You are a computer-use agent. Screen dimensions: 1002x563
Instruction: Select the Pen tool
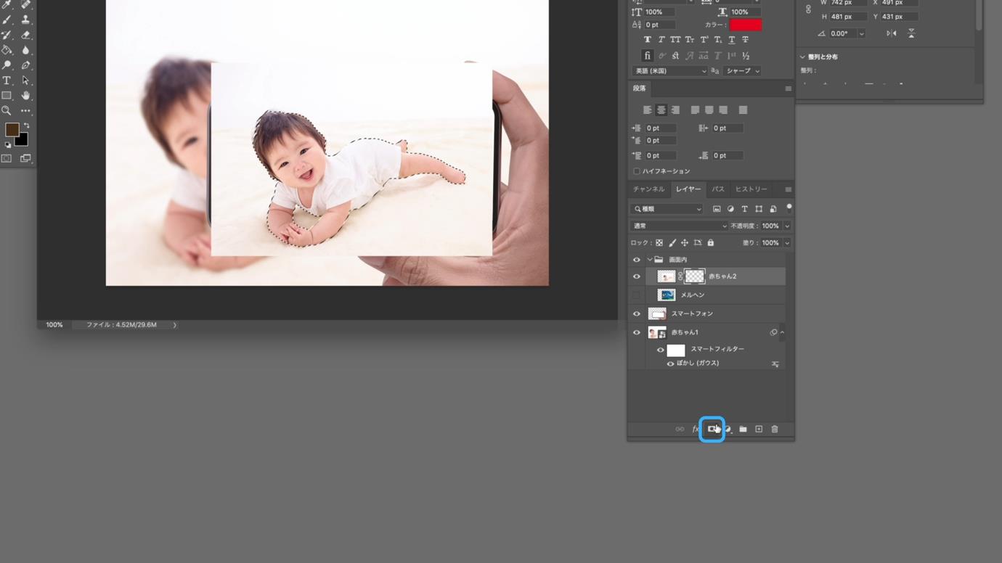25,65
